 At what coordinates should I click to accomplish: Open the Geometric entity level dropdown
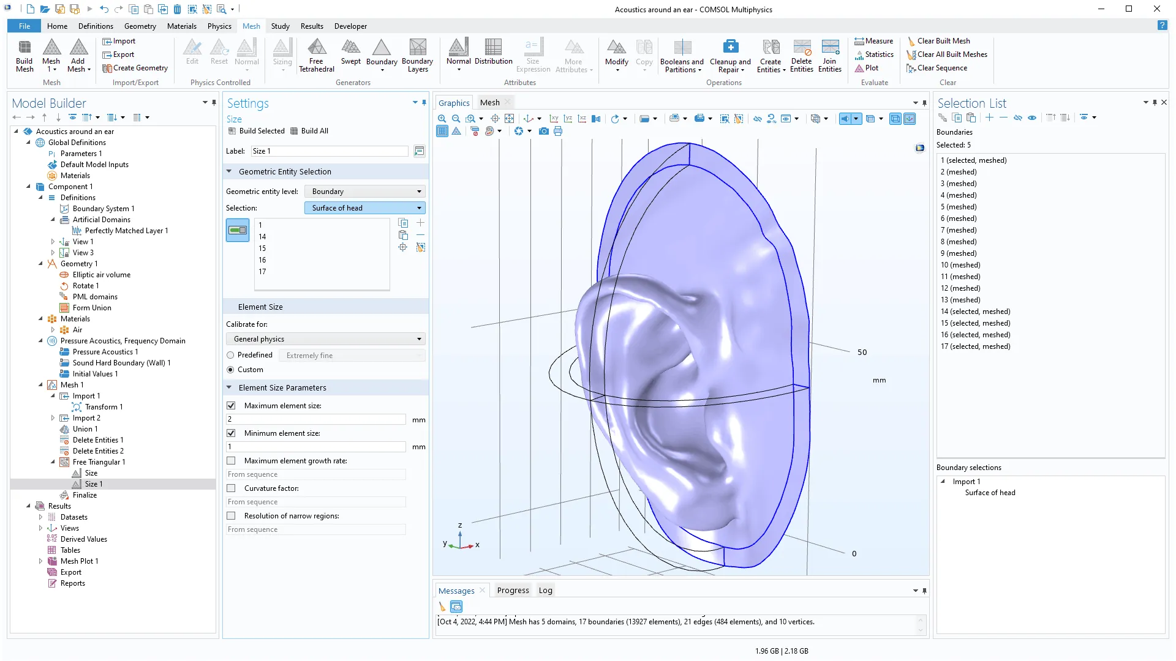(365, 192)
